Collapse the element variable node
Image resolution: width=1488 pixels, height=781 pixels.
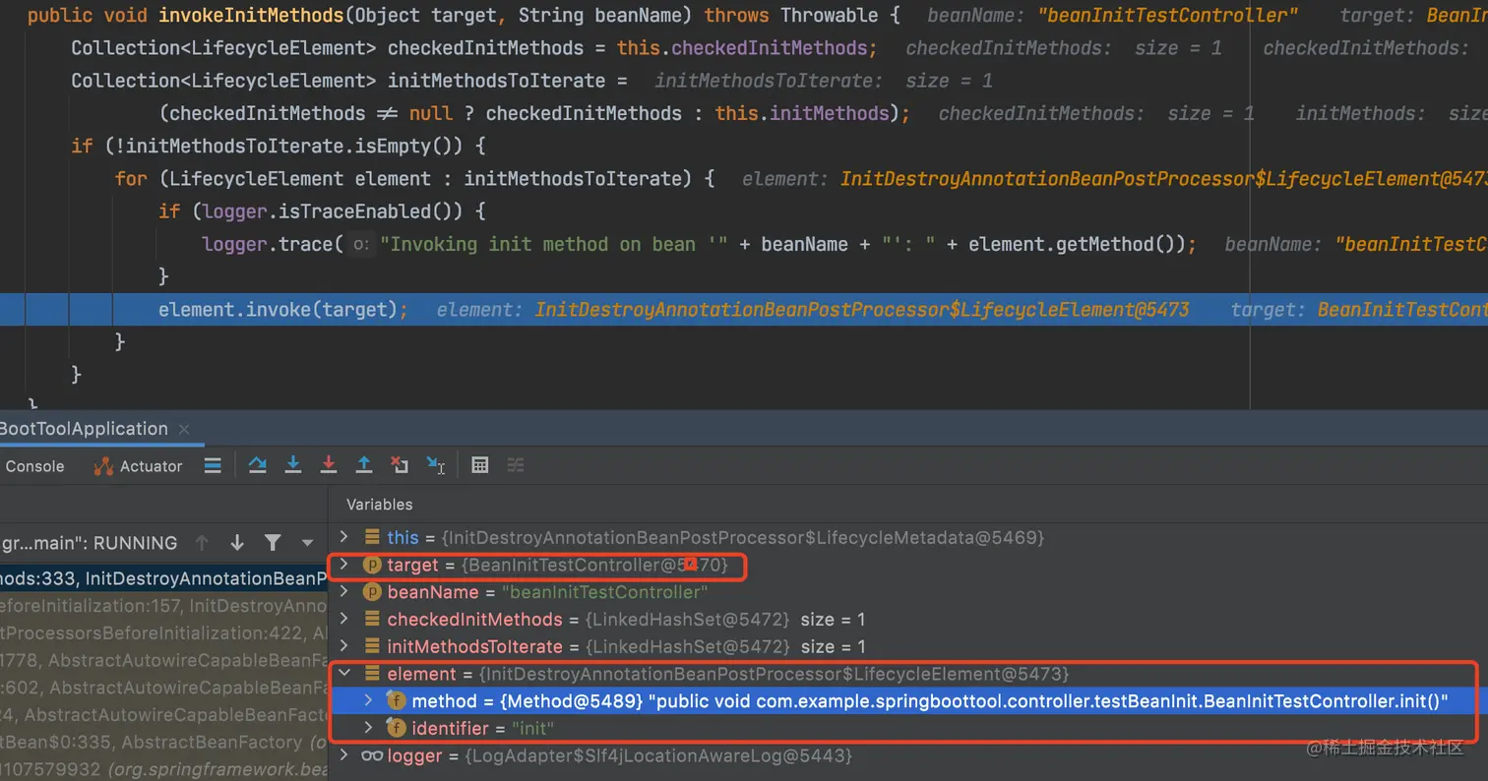tap(343, 674)
